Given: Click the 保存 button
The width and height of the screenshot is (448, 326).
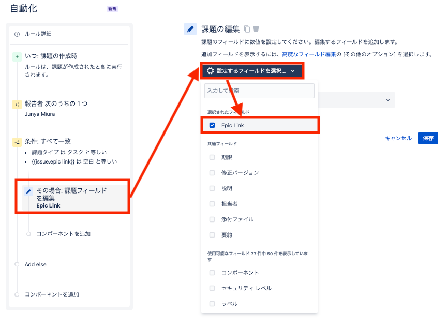Looking at the screenshot, I should 428,138.
